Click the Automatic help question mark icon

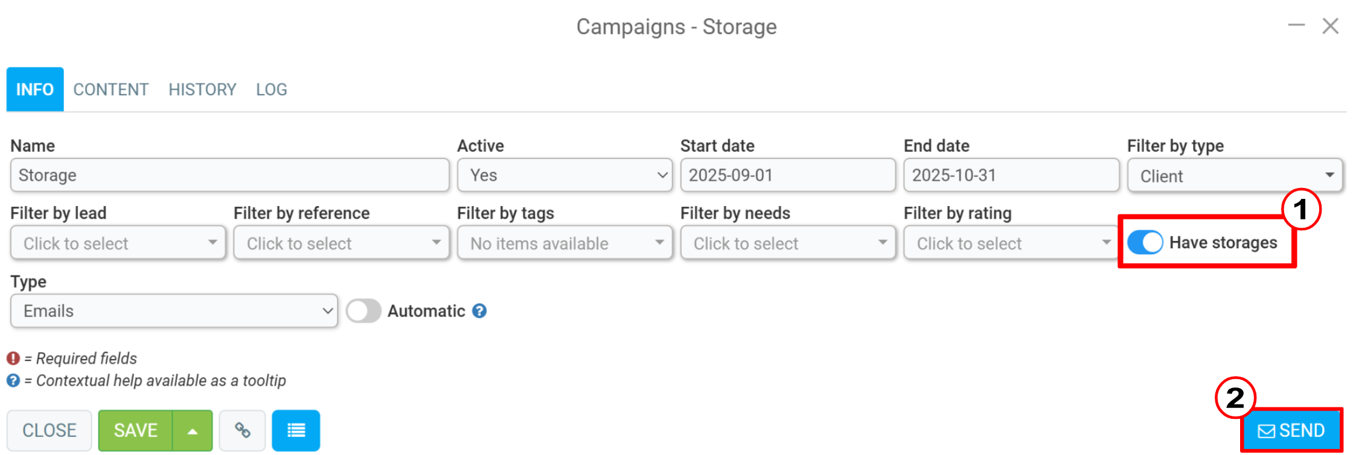coord(479,311)
